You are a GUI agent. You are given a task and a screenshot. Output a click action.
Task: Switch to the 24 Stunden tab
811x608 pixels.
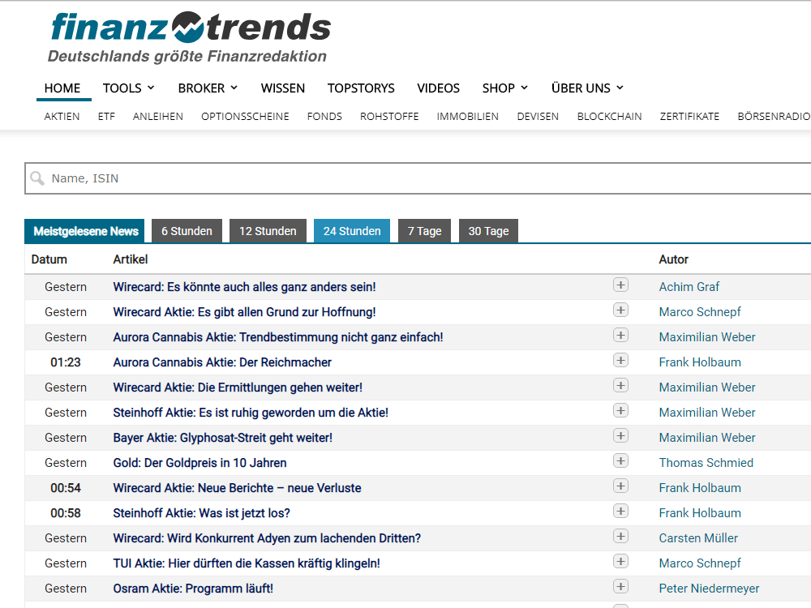(x=352, y=231)
